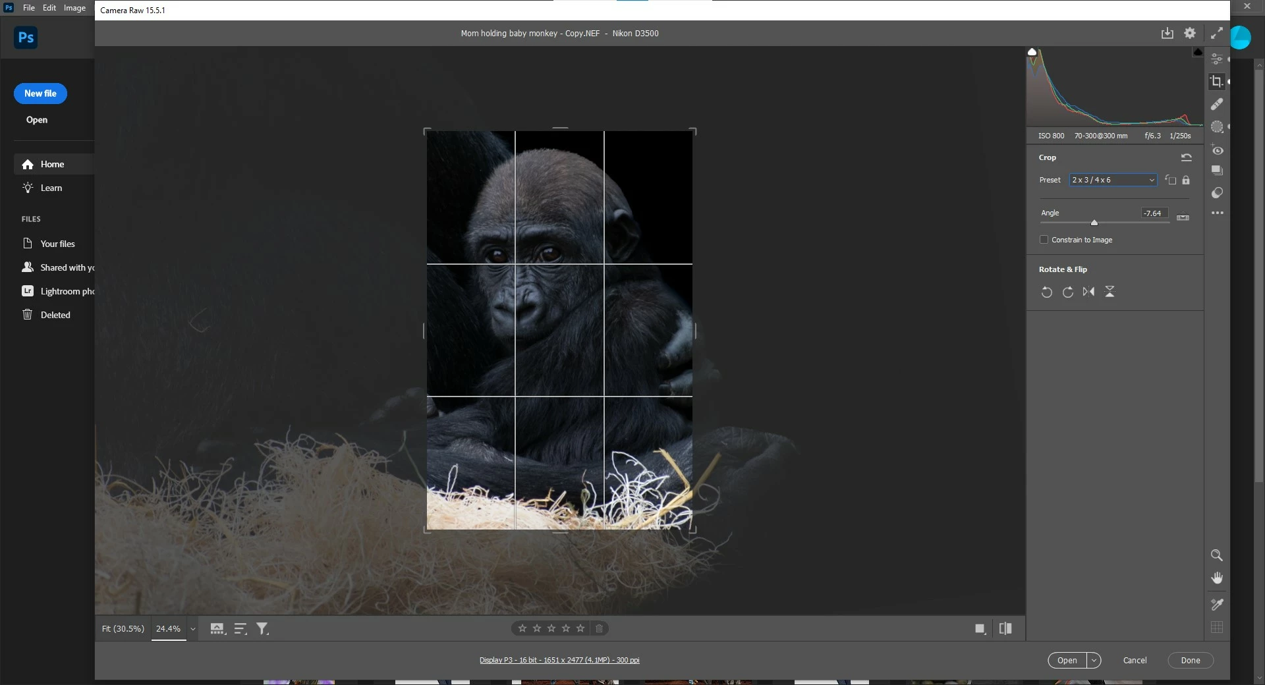Select the Healing brush tool
Viewport: 1265px width, 685px height.
[x=1217, y=104]
